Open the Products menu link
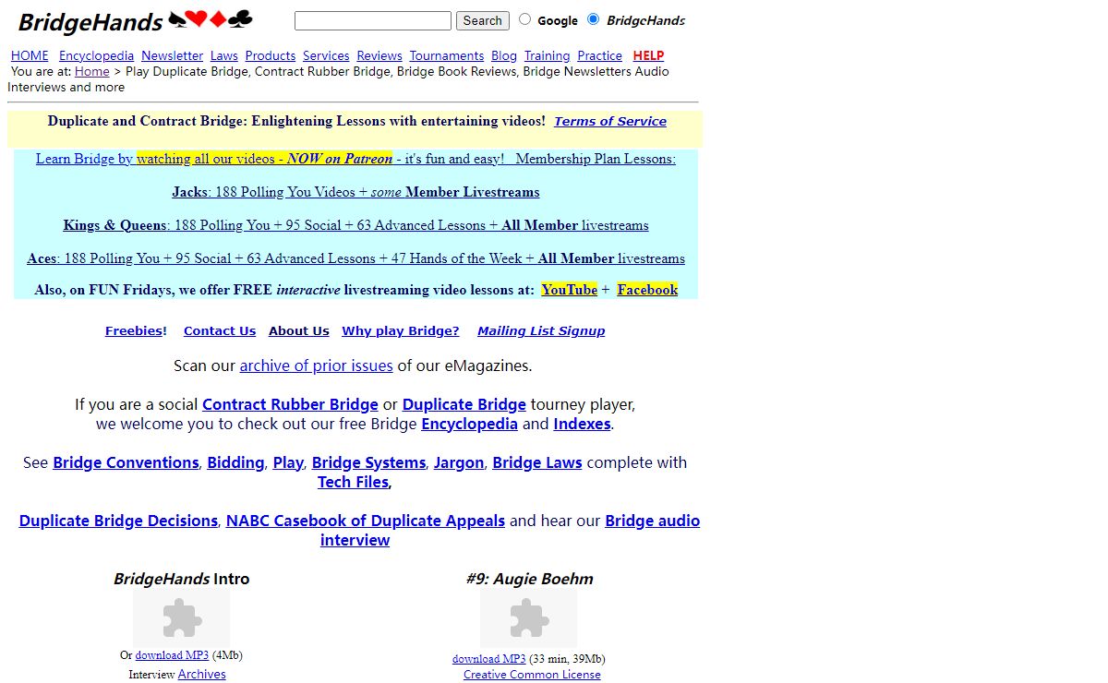Image resolution: width=1108 pixels, height=683 pixels. 271,55
